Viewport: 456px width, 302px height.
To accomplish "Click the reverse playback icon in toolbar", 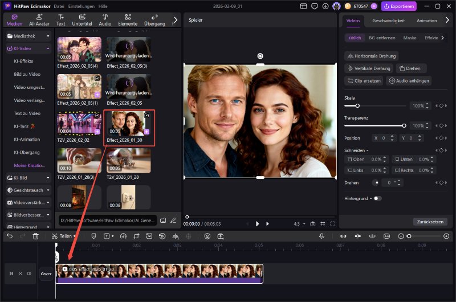I will 162,236.
